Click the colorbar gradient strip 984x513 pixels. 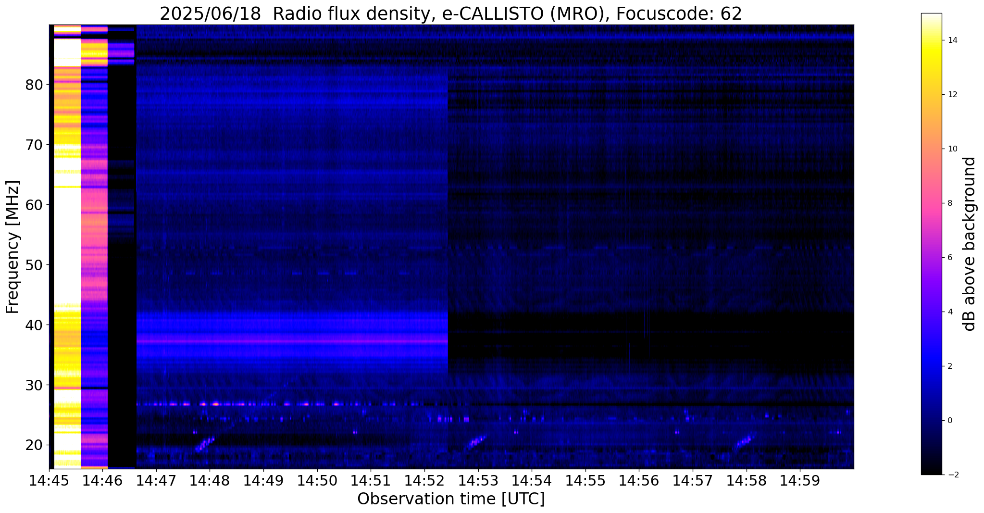click(x=931, y=244)
